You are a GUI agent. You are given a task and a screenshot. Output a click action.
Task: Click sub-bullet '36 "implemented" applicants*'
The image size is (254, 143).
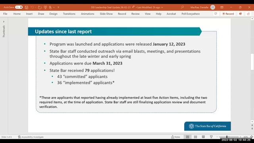click(x=86, y=83)
